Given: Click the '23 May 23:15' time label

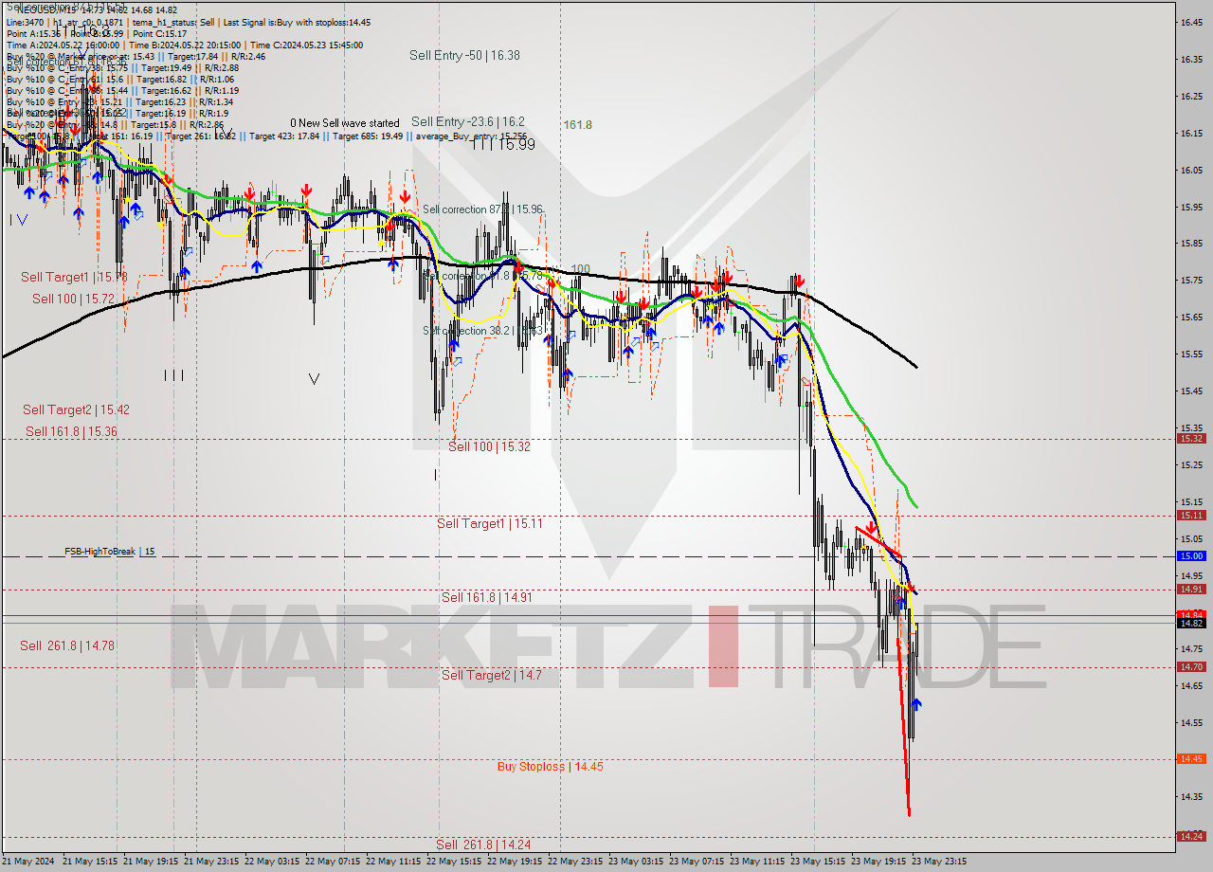Looking at the screenshot, I should [939, 862].
